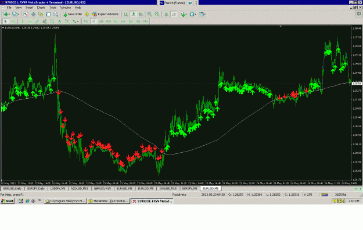Click connection status bars icon in status bar
The width and height of the screenshot is (363, 230).
pyautogui.click(x=324, y=195)
